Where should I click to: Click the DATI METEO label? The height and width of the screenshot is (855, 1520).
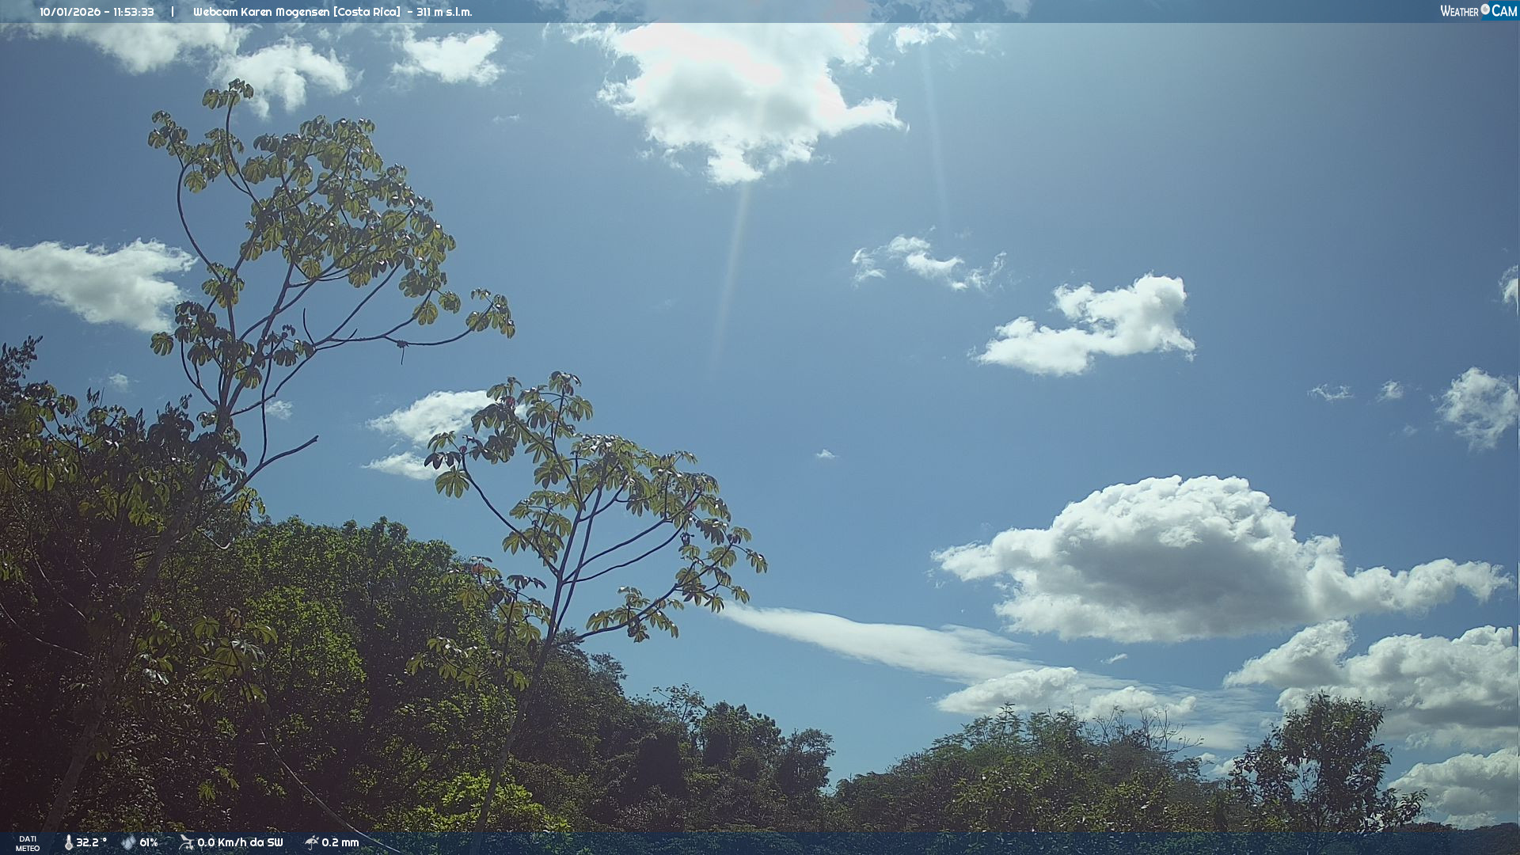point(28,843)
